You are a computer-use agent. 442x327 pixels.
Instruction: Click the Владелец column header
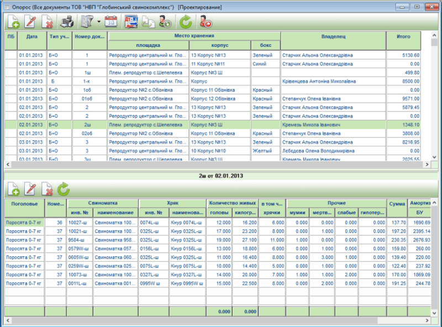point(333,36)
